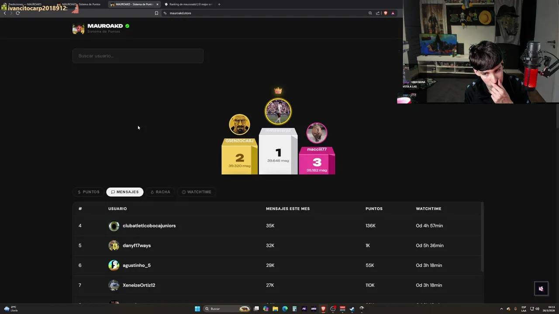Open danyf17ways user row
The width and height of the screenshot is (559, 314).
(278, 246)
